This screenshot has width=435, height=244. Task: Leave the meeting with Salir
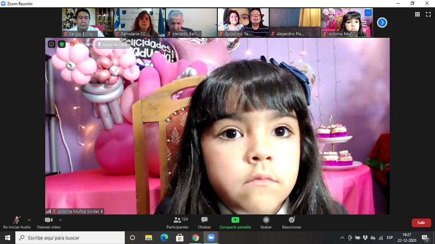[421, 223]
